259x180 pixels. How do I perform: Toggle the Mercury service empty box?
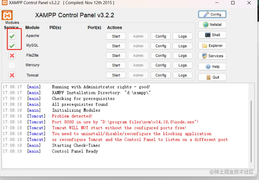(x=12, y=65)
